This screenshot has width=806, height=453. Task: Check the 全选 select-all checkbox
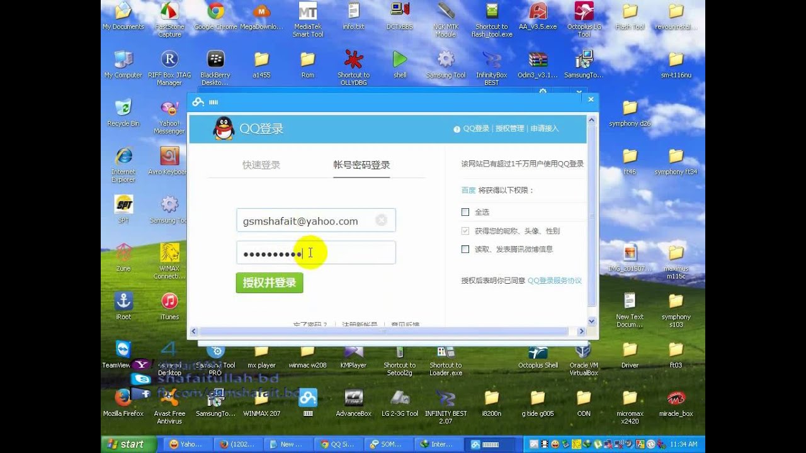tap(465, 212)
